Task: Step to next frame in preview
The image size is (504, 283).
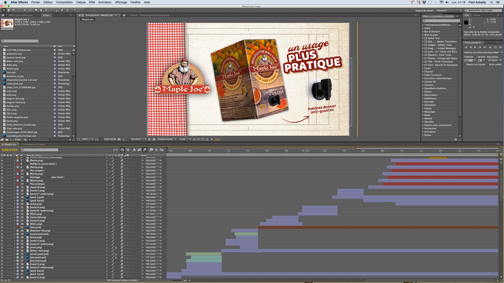Action: coord(480,47)
